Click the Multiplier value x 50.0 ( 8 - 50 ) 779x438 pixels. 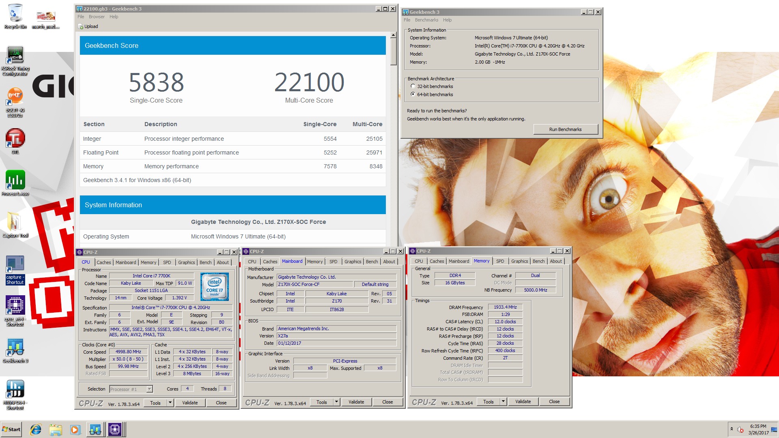point(128,359)
